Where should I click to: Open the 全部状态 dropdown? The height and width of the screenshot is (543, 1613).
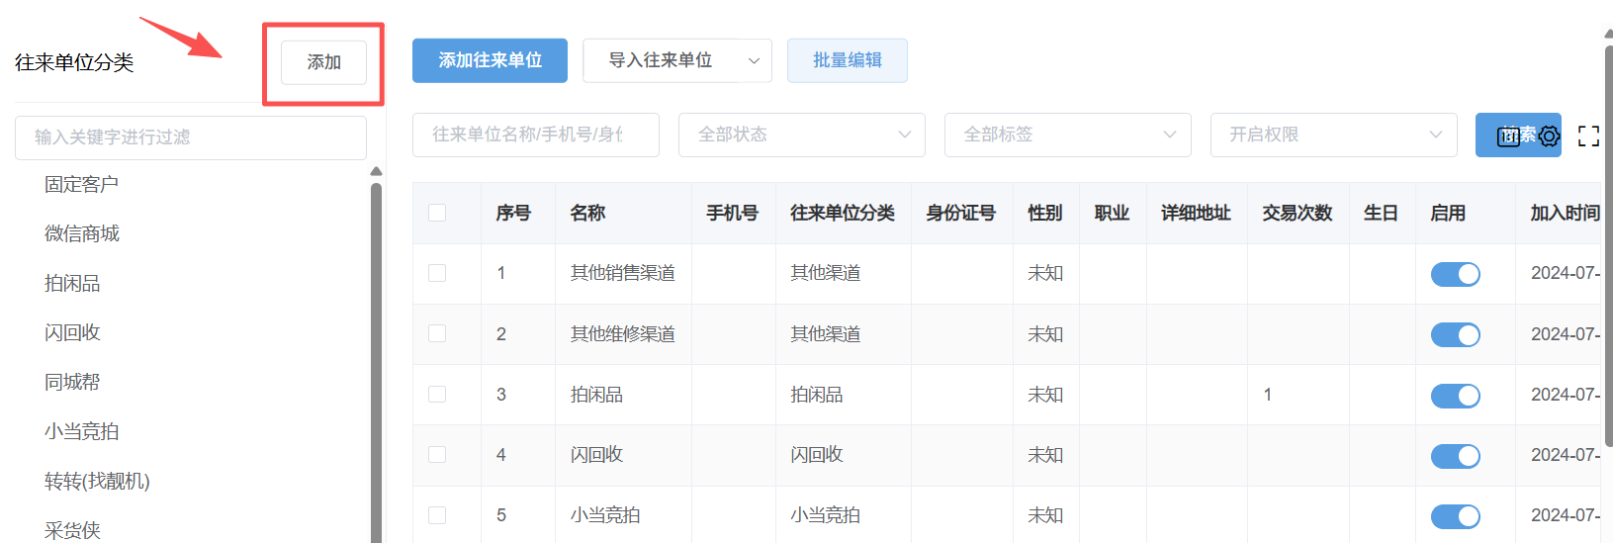801,135
